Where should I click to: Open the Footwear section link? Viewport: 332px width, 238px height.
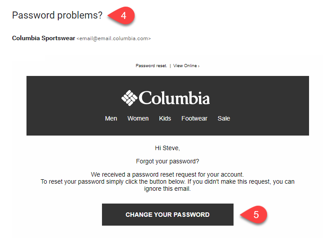194,118
